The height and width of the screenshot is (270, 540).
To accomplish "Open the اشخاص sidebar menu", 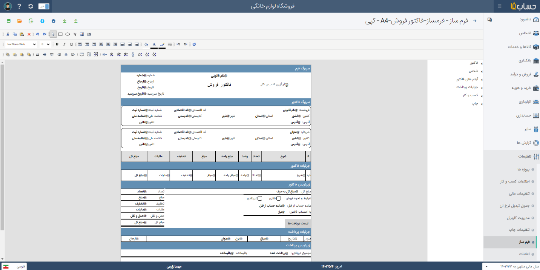I will click(x=512, y=33).
